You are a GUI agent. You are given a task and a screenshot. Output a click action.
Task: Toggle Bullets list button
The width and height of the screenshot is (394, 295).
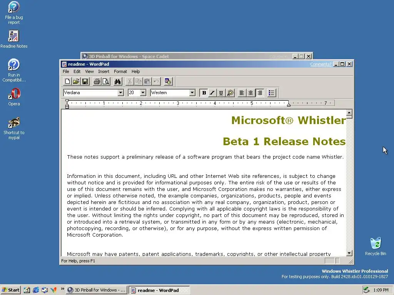[271, 93]
